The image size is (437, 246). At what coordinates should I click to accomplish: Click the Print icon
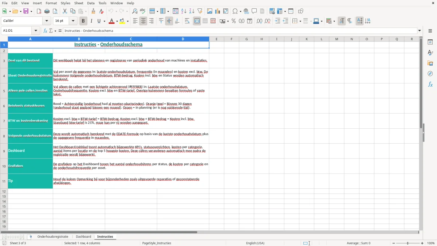click(x=47, y=11)
